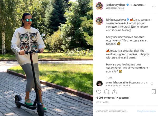Toggle the Подписки following button
Screen dimensions: 158x116
pos(138,5)
